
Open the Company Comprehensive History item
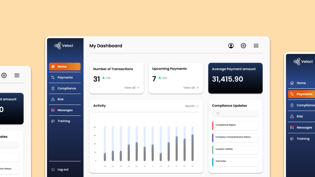pos(235,138)
